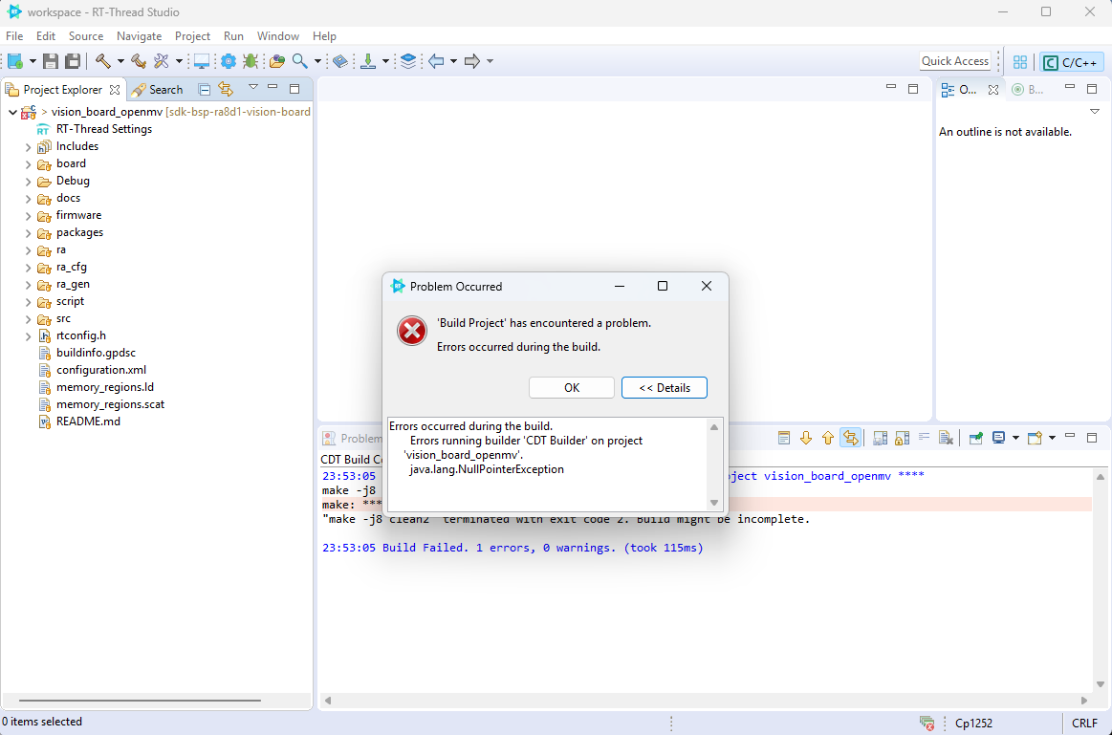Viewport: 1112px width, 735px height.
Task: Open SDK Manager gear icon in toolbar
Action: click(x=229, y=61)
